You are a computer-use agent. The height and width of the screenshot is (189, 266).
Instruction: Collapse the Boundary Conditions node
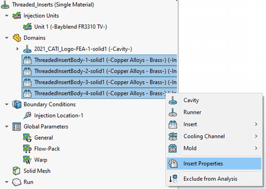pyautogui.click(x=7, y=105)
